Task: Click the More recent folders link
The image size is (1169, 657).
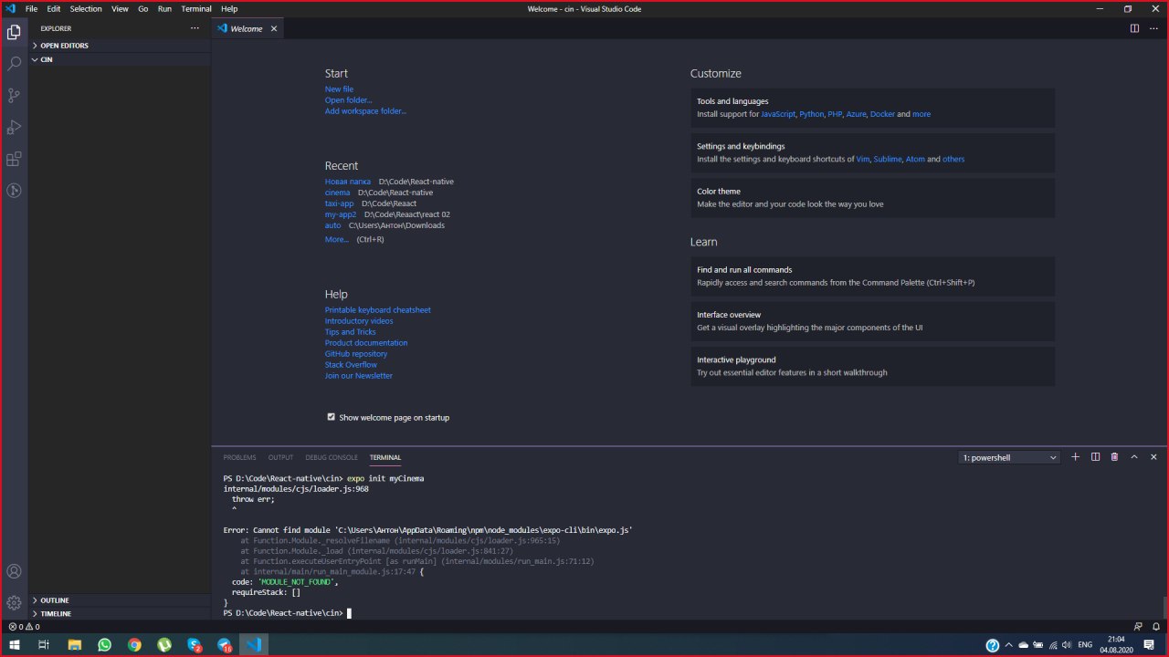Action: (x=337, y=239)
